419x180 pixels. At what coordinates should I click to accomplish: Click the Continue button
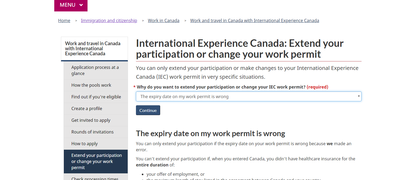pos(148,110)
